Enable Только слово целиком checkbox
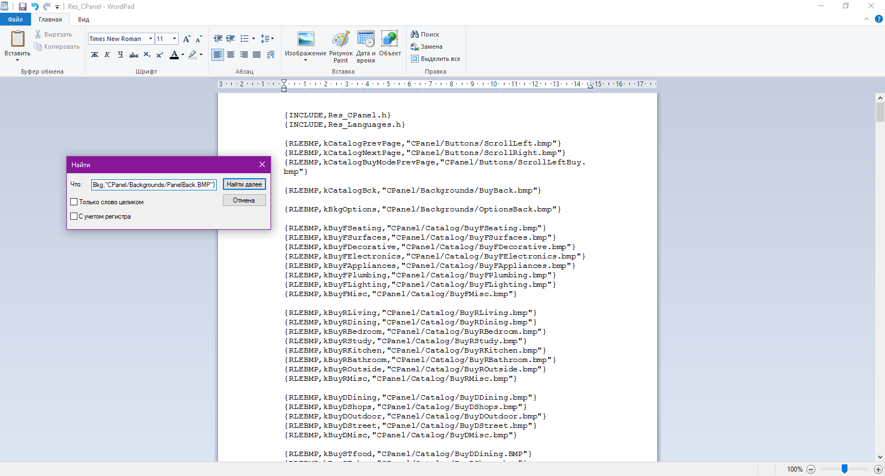Image resolution: width=885 pixels, height=476 pixels. 74,202
